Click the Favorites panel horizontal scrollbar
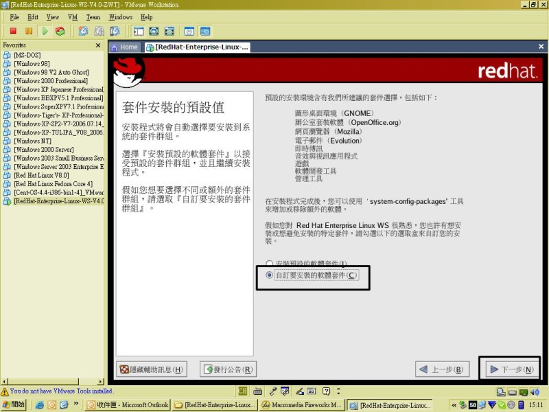549x412 pixels. (43, 381)
